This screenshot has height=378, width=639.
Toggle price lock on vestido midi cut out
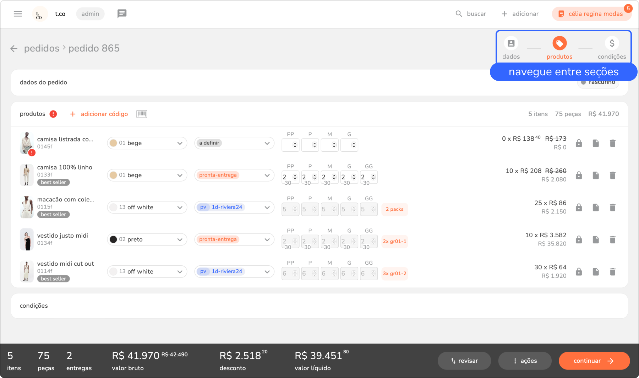579,272
